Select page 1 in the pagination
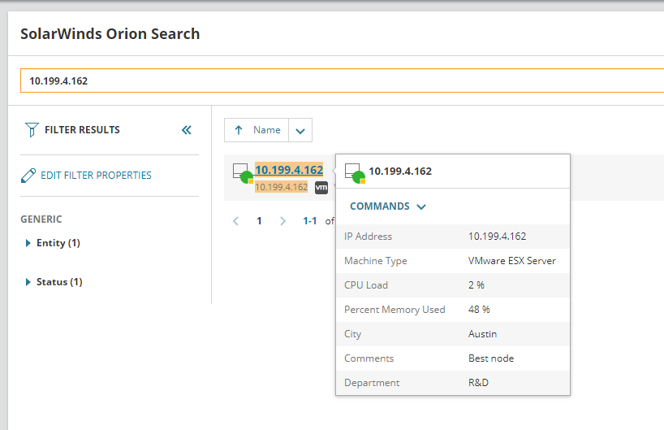 (x=260, y=220)
